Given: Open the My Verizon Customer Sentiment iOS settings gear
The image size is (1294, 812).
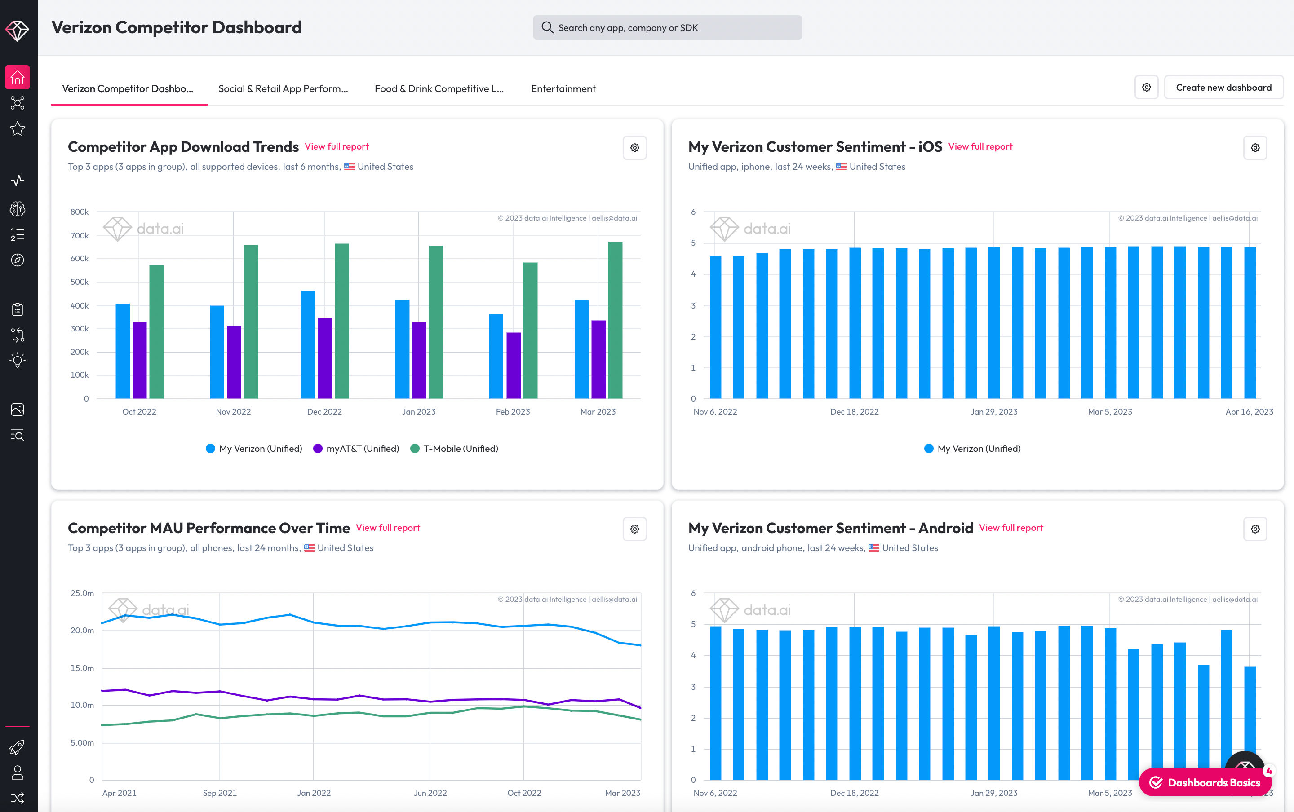Looking at the screenshot, I should pyautogui.click(x=1255, y=148).
